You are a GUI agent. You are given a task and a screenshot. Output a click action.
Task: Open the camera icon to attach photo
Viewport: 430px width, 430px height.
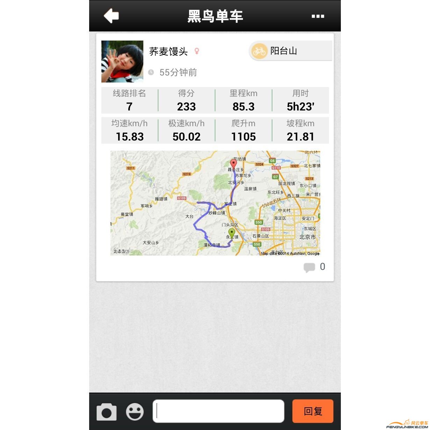[x=107, y=411]
